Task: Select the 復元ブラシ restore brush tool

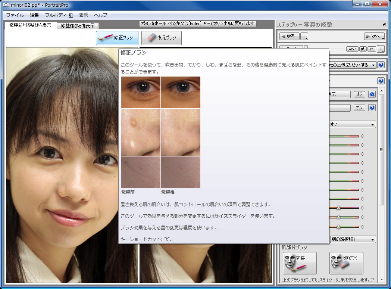Action: (x=161, y=38)
